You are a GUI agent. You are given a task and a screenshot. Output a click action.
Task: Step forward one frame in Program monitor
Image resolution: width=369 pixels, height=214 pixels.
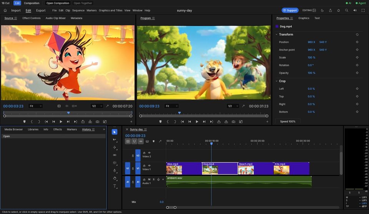pyautogui.click(x=204, y=122)
